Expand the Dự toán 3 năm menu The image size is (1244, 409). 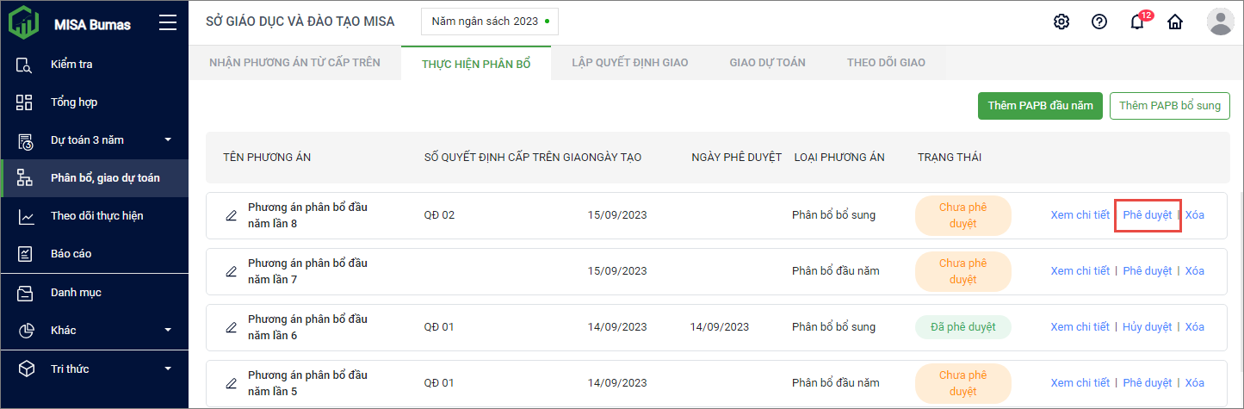tap(168, 139)
